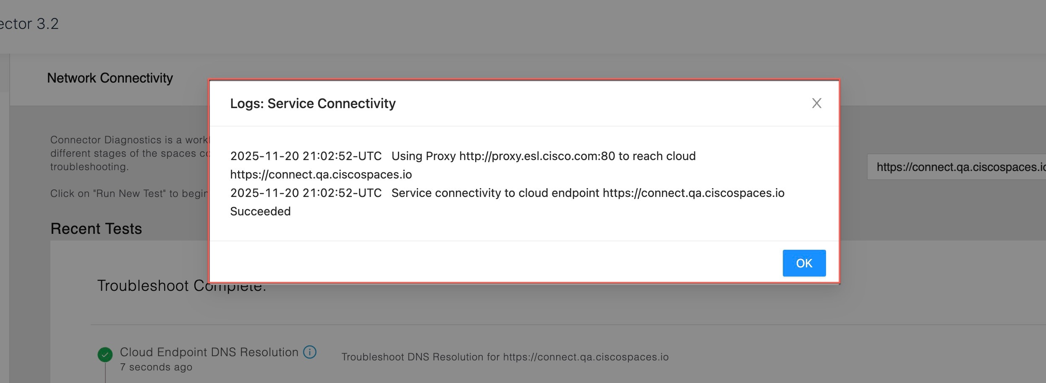Click the green check status icon

coord(105,355)
